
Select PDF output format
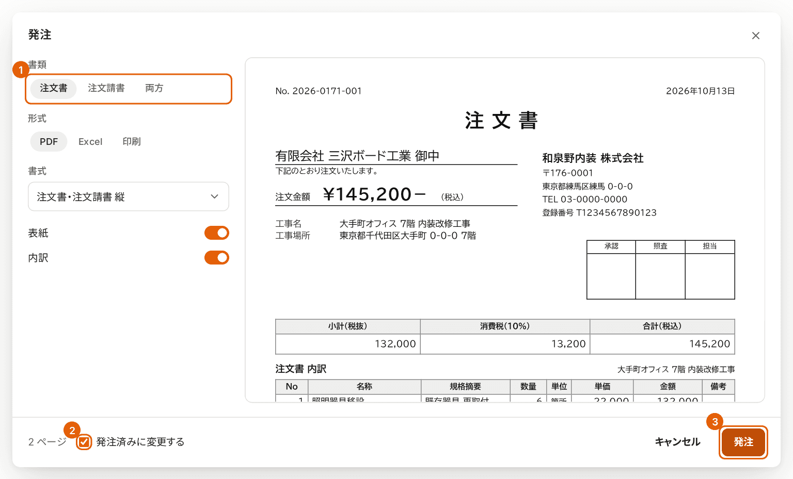pyautogui.click(x=49, y=141)
